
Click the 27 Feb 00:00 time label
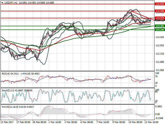tap(23, 122)
